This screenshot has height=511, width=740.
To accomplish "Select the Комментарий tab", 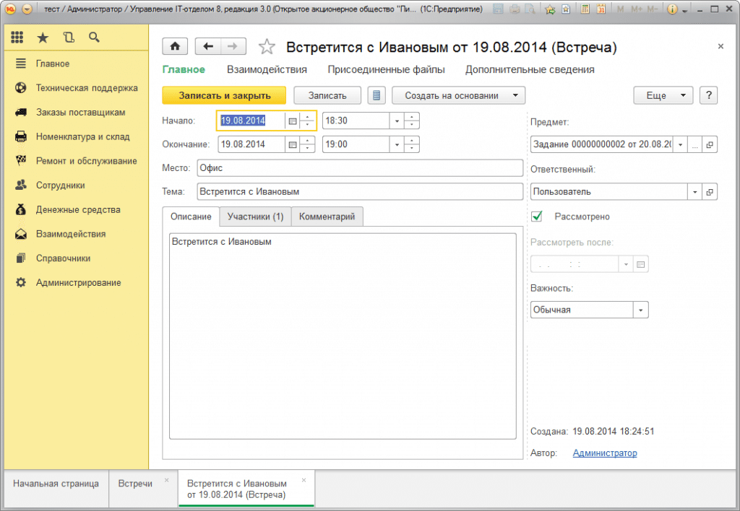I will [327, 217].
